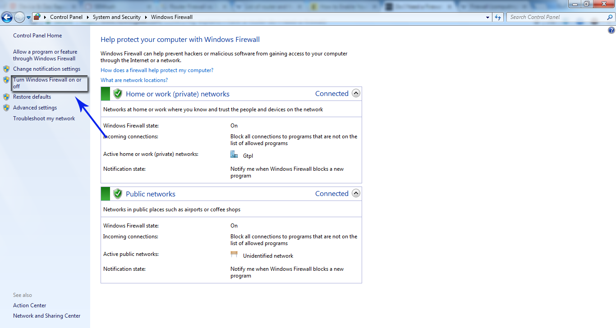Click shield icon beside Advanced settings

click(x=6, y=108)
